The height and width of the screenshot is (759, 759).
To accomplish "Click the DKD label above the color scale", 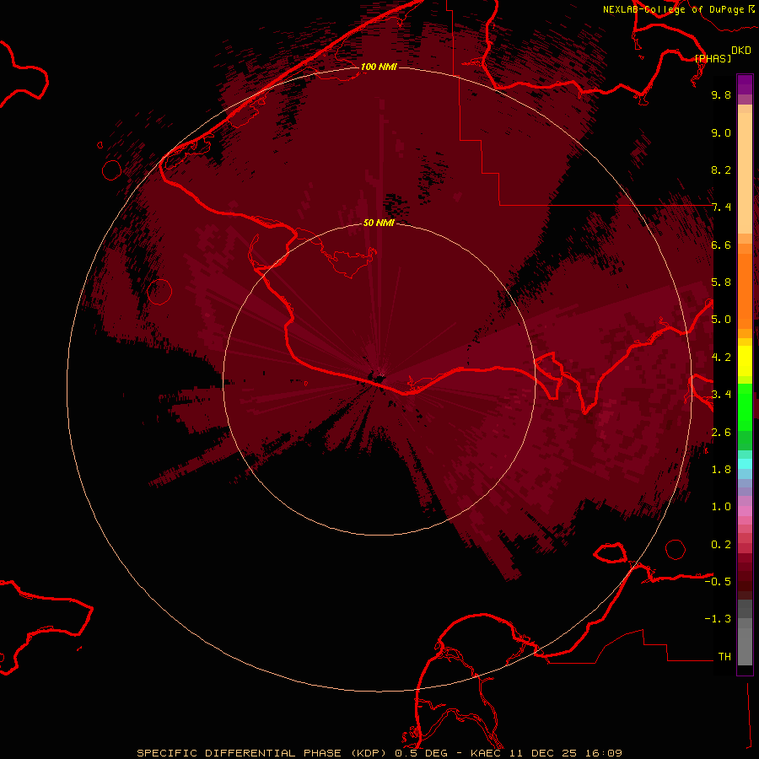I will [x=741, y=51].
